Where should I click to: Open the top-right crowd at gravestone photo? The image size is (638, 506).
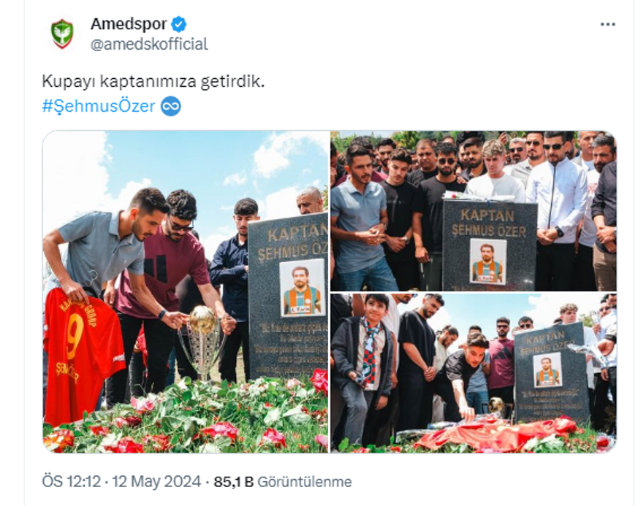[474, 210]
